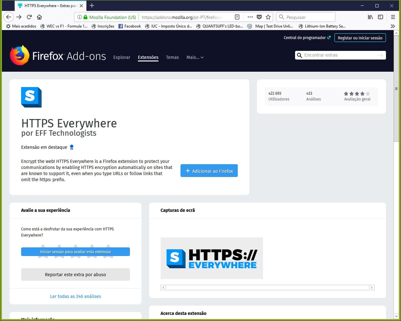Select the Explorar navigation item

(x=122, y=57)
